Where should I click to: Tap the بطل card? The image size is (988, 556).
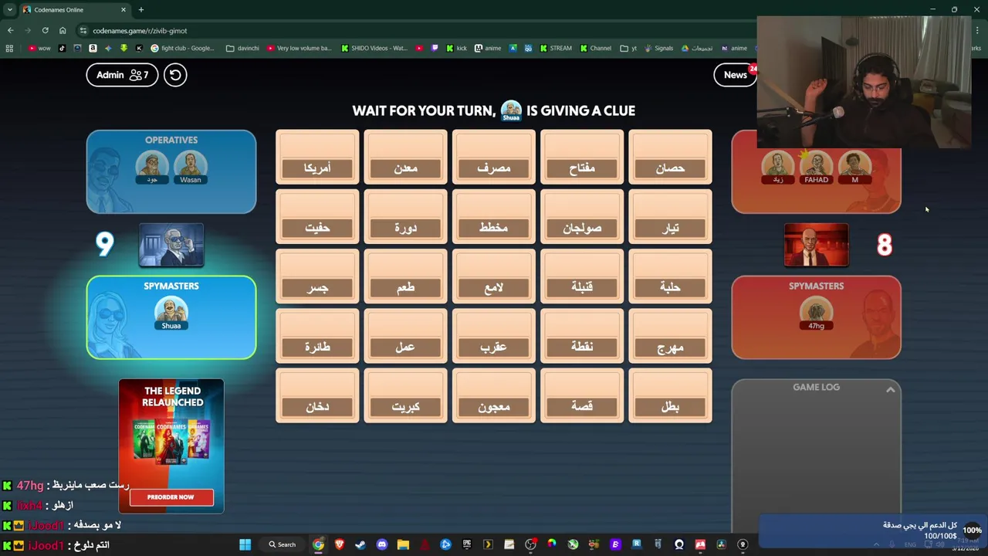(x=670, y=395)
